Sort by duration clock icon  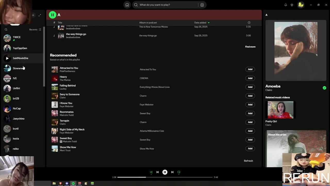pyautogui.click(x=249, y=22)
